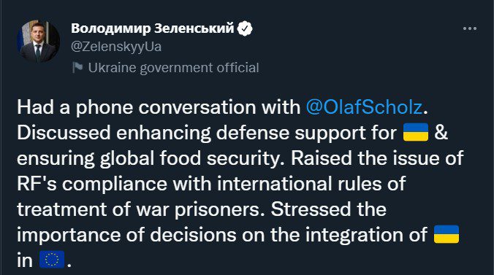The height and width of the screenshot is (275, 494).
Task: Click 'ensuring global food security' phrase
Action: point(148,158)
